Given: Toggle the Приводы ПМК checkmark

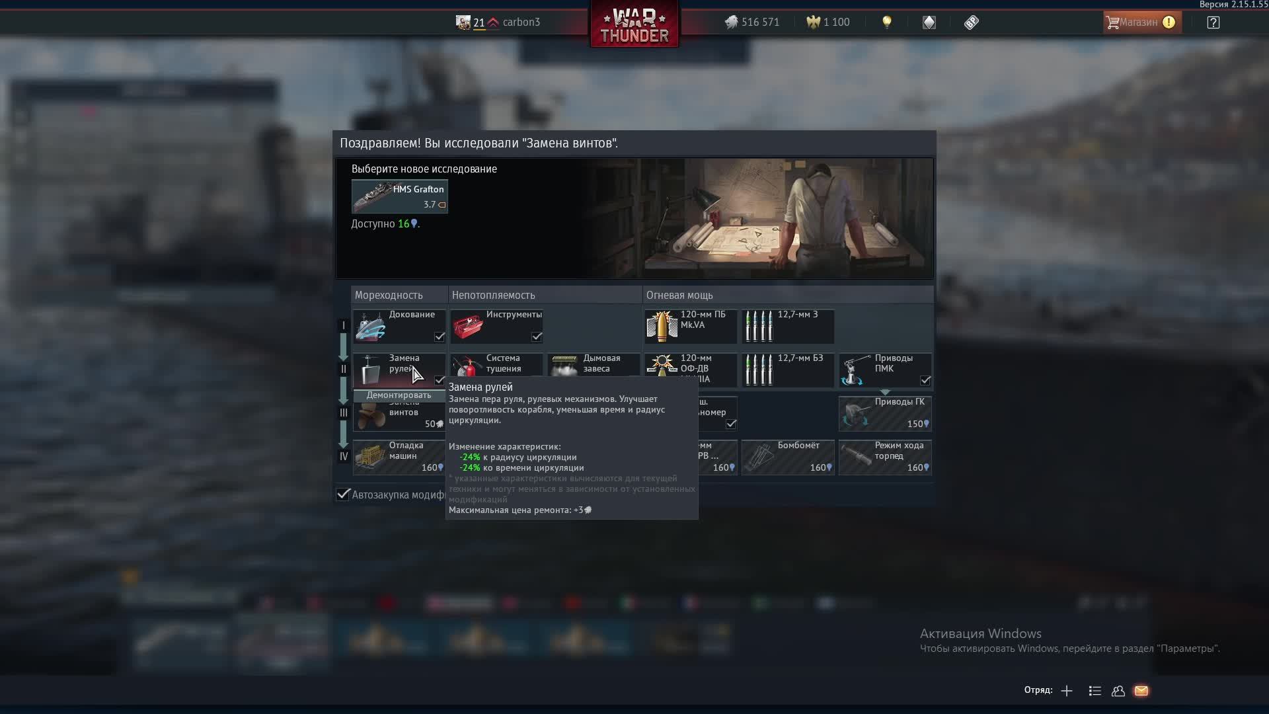Looking at the screenshot, I should tap(925, 380).
